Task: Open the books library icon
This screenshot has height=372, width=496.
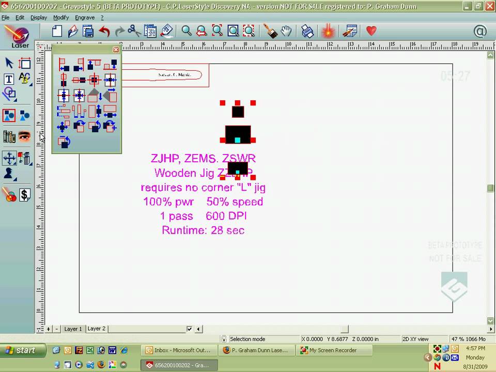Action: (x=9, y=136)
